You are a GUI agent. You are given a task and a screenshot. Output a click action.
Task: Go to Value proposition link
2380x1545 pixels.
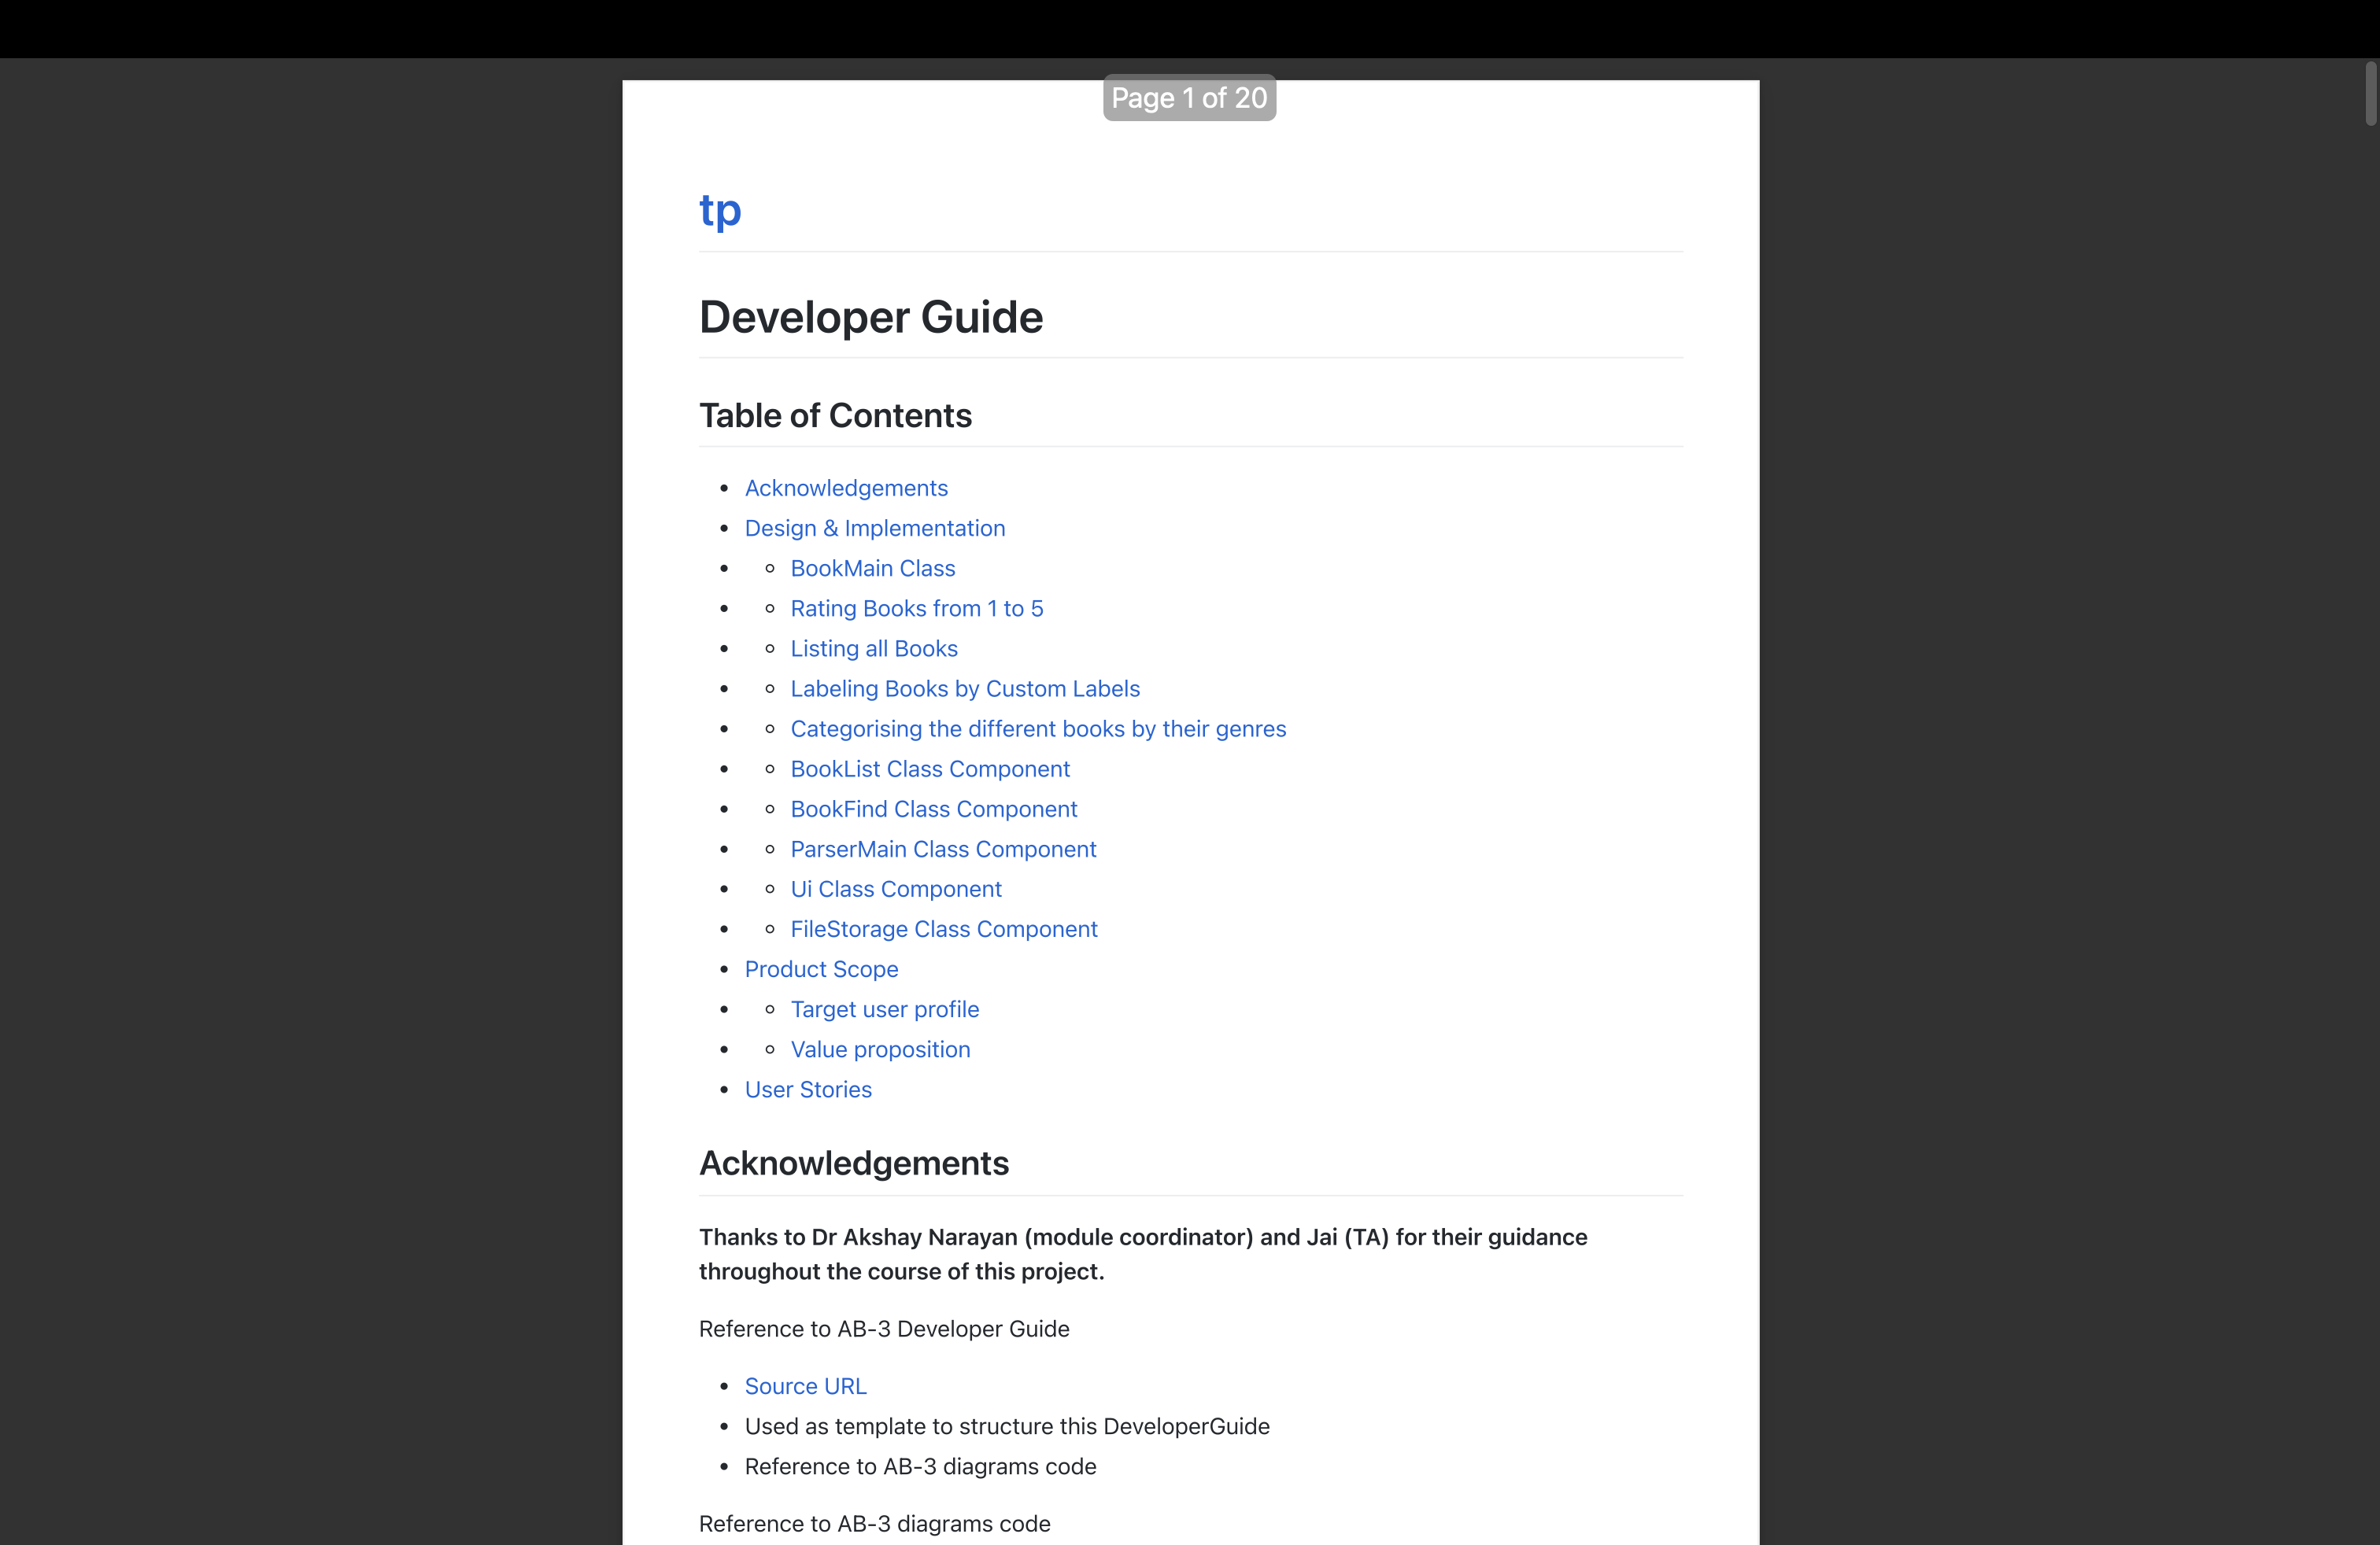pyautogui.click(x=879, y=1049)
